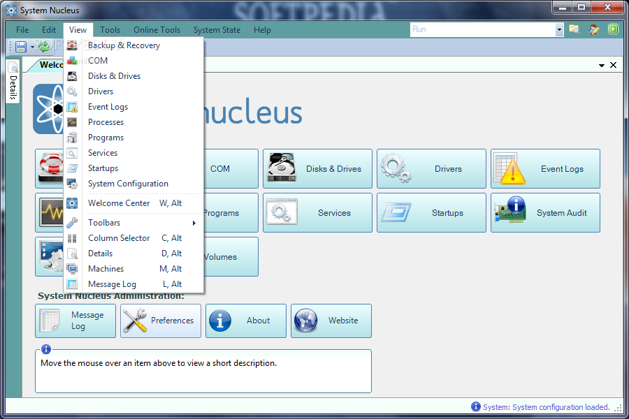
Task: Open the System State menu
Action: coord(217,30)
